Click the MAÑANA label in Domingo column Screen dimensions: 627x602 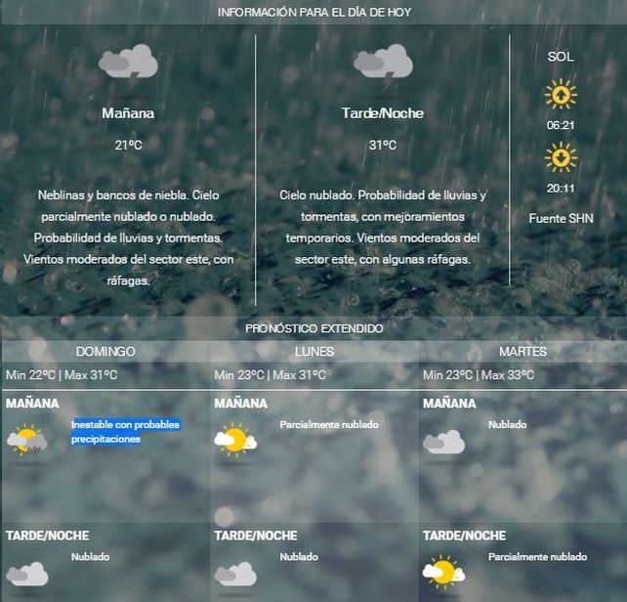tap(32, 404)
